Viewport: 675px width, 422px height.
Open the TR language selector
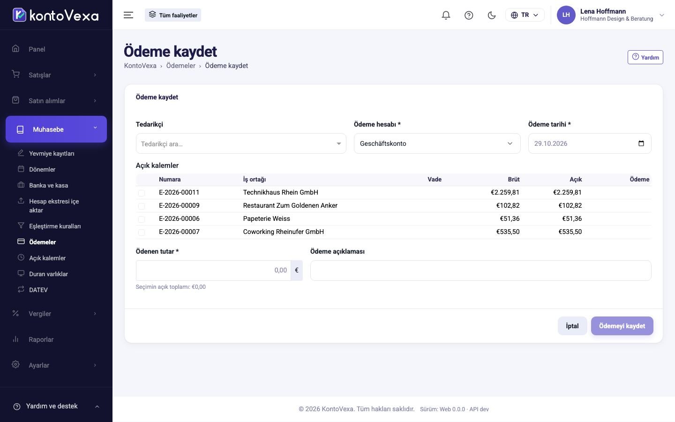coord(525,15)
